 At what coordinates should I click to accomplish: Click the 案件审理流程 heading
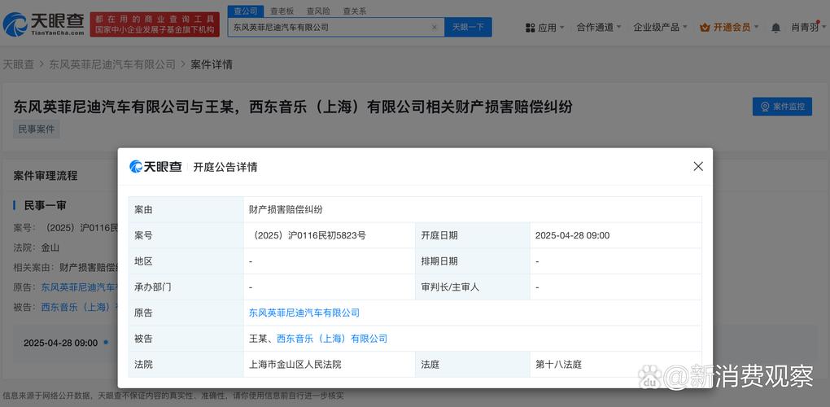pyautogui.click(x=46, y=176)
